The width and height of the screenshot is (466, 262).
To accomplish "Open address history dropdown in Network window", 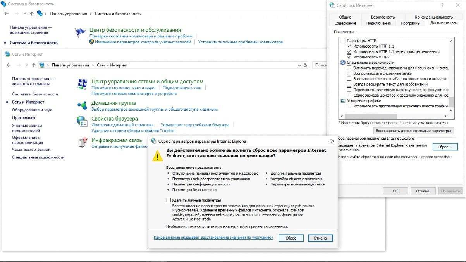I will click(299, 65).
